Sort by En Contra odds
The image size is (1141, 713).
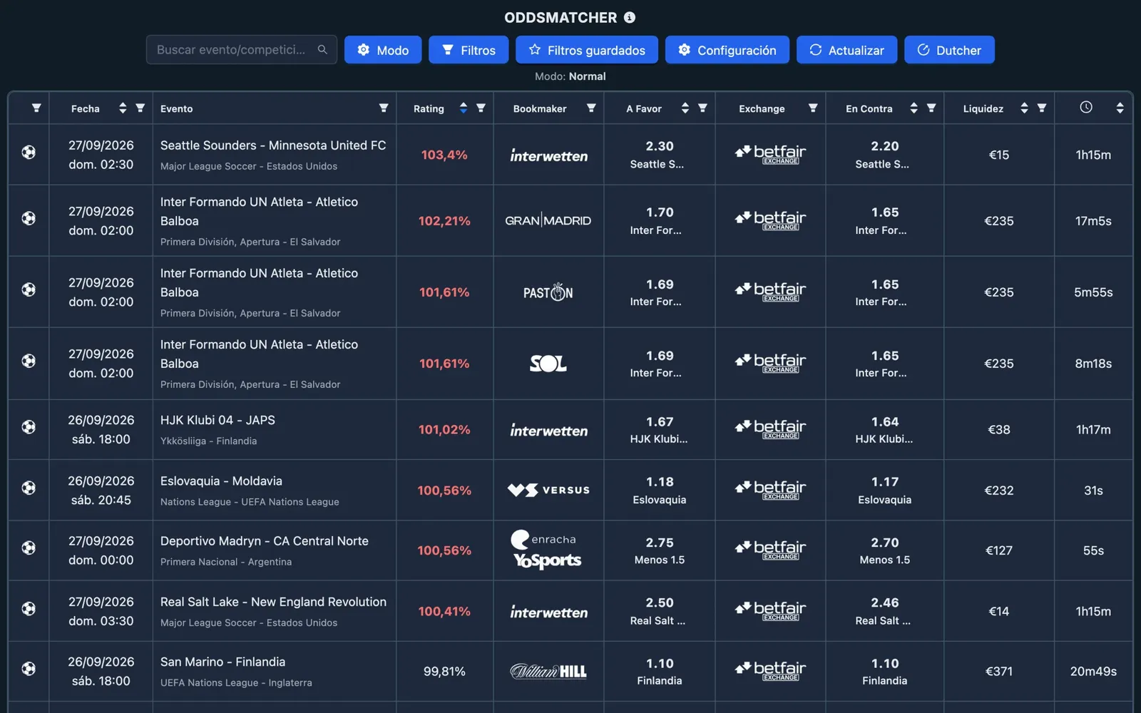point(914,108)
